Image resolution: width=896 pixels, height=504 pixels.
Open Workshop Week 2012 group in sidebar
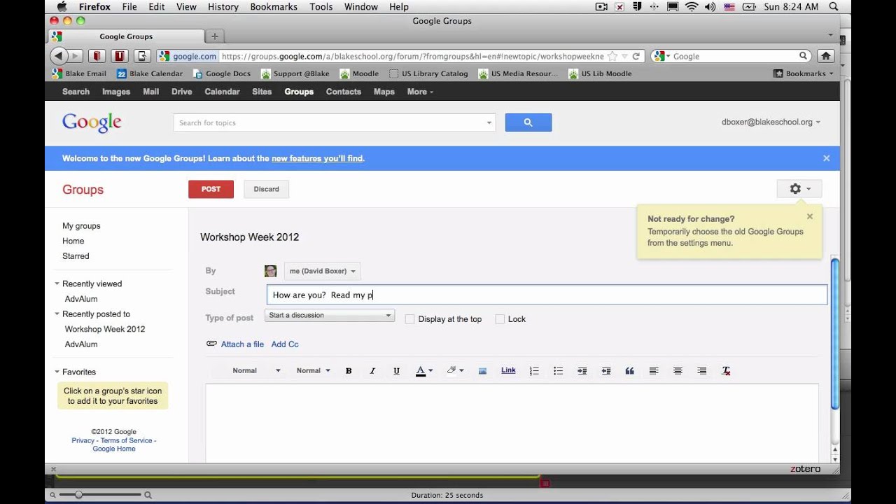(x=105, y=329)
